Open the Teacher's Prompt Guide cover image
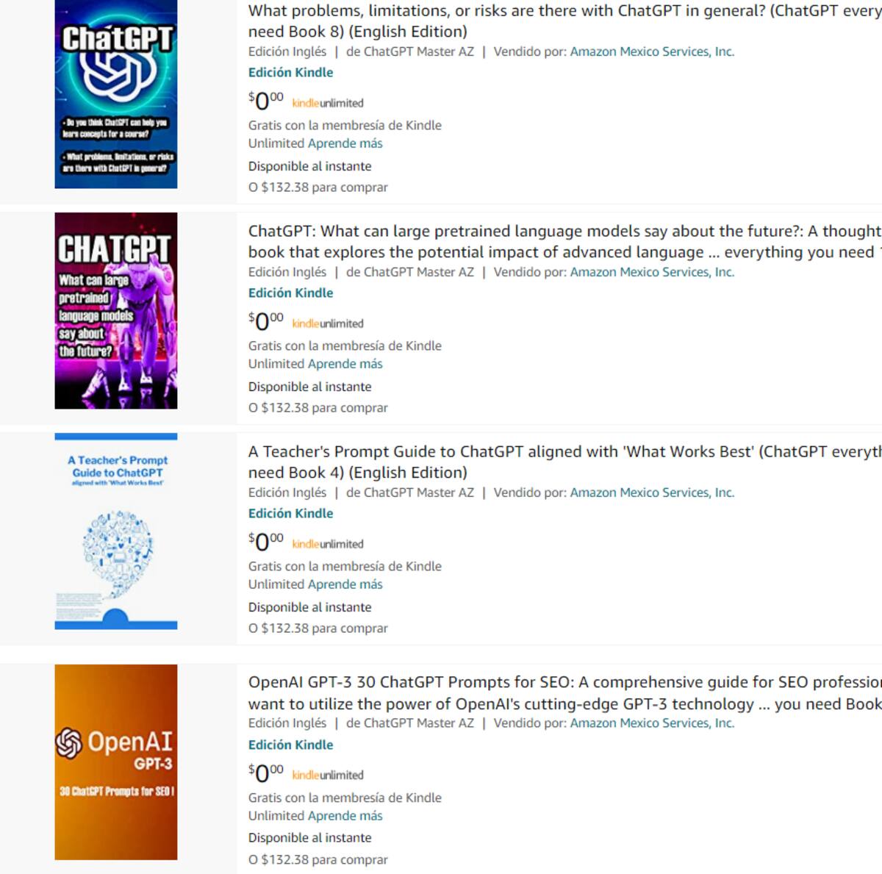882x874 pixels. (116, 531)
